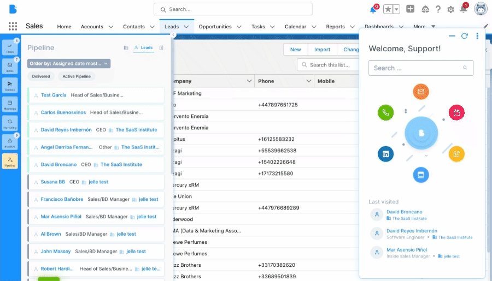Open the favorites list dropdown arrow
The width and height of the screenshot is (492, 281).
(397, 9)
